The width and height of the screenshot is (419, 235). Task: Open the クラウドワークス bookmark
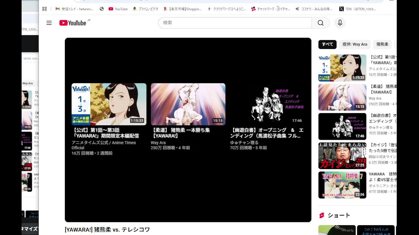[x=227, y=9]
